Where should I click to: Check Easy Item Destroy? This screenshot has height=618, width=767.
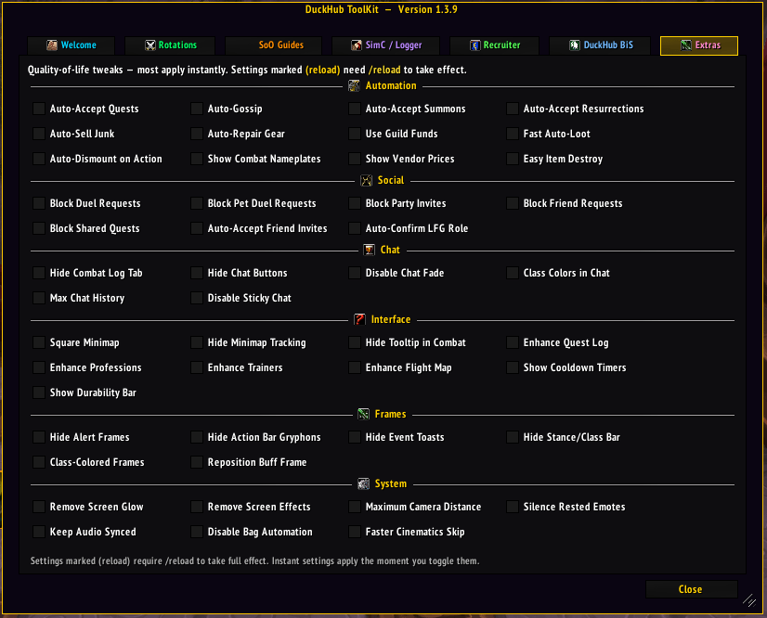pyautogui.click(x=513, y=159)
